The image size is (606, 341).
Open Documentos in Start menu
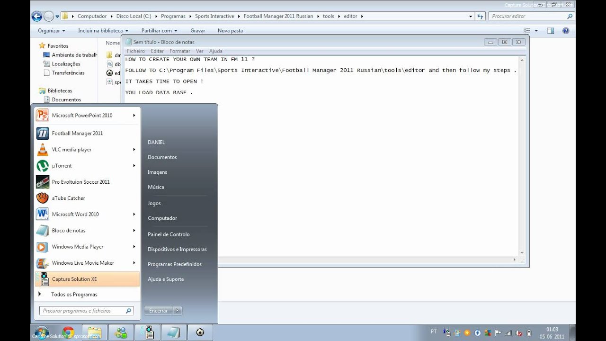coord(162,157)
